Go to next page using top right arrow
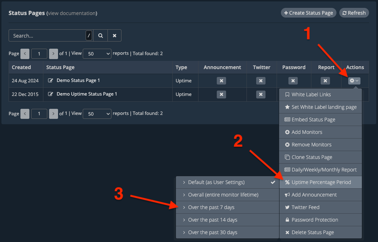Image resolution: width=378 pixels, height=242 pixels. pos(53,54)
